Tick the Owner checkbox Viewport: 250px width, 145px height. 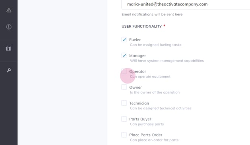point(124,87)
